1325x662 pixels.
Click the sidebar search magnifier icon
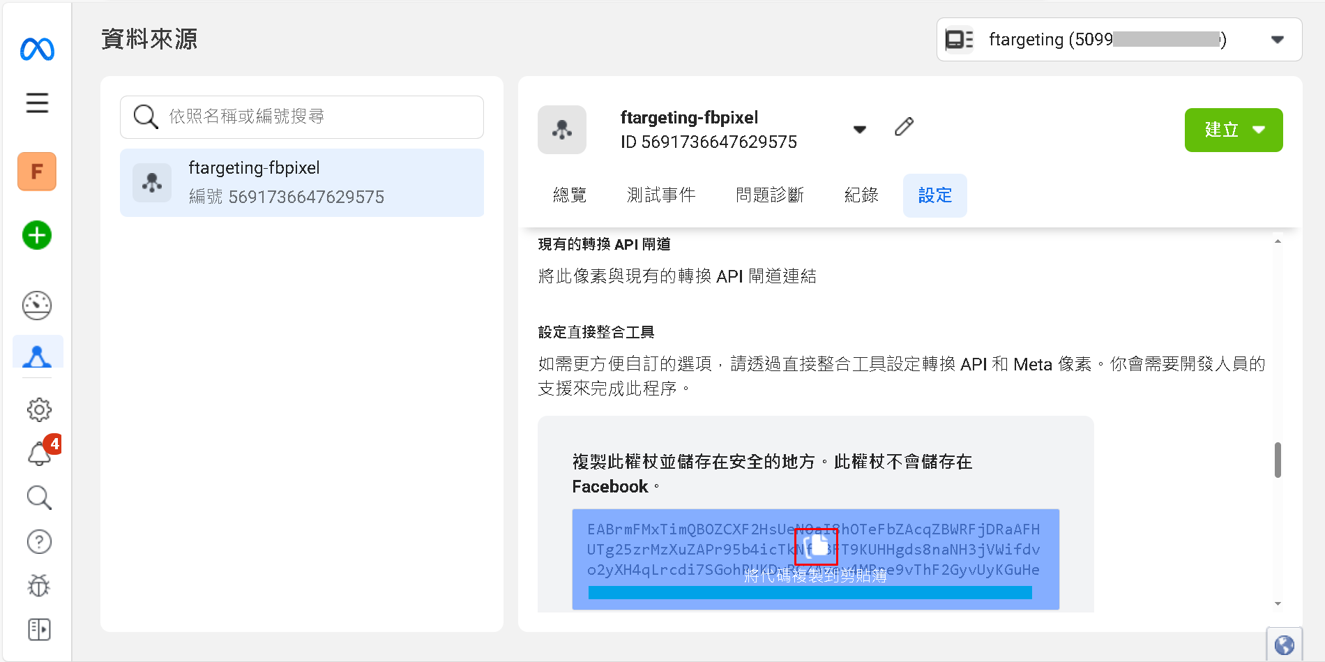click(x=39, y=497)
